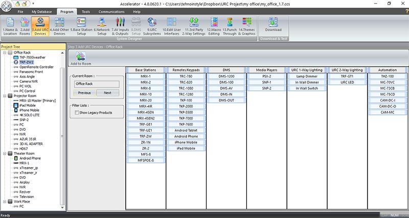Viewport: 409px width, 218px height.
Task: Open the Tools ribbon tab
Action: (86, 11)
